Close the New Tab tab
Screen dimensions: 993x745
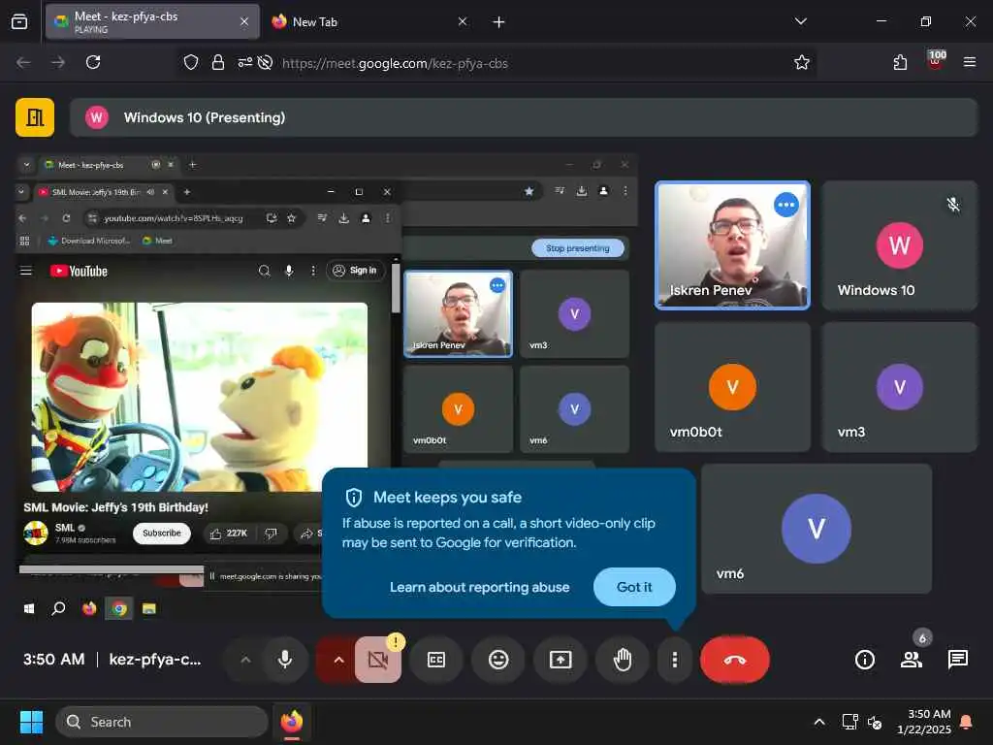coord(463,21)
